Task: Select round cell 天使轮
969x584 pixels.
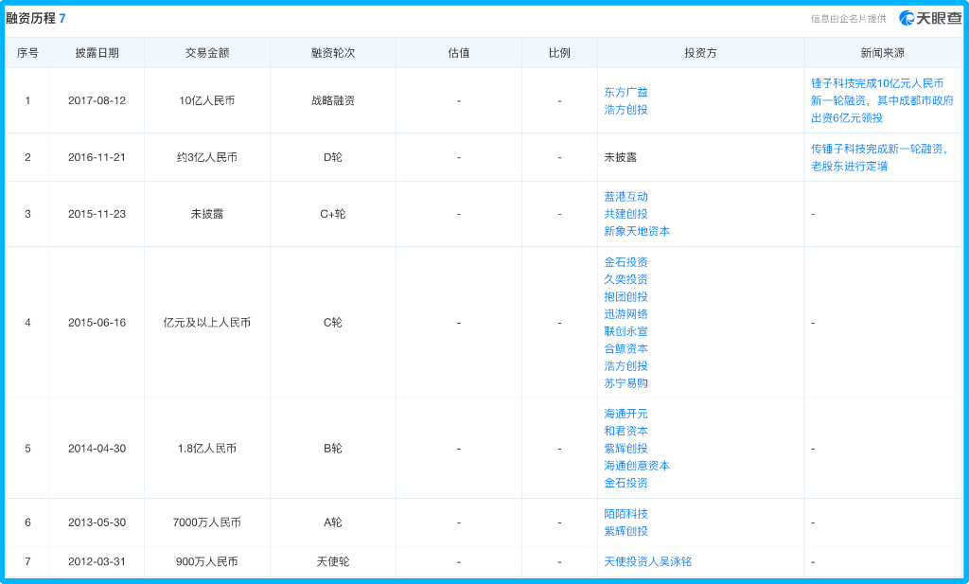Action: 332,561
